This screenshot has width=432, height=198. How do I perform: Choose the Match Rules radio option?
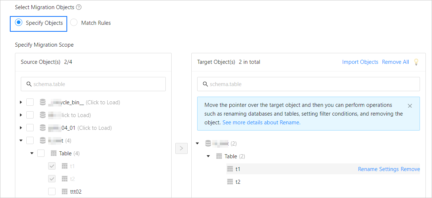click(x=74, y=23)
